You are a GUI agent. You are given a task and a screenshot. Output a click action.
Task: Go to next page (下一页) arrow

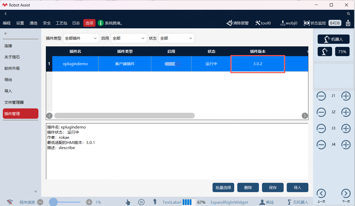(x=346, y=193)
